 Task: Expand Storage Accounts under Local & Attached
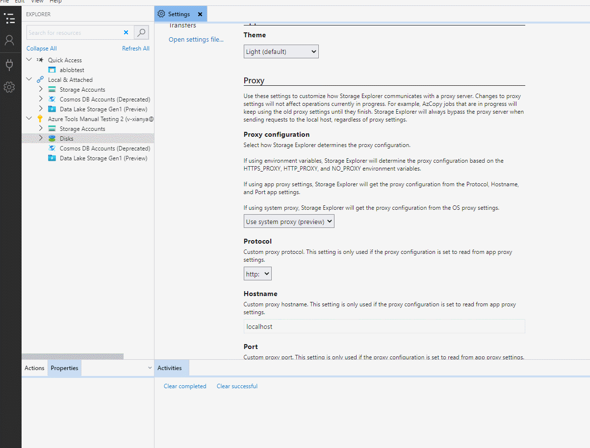click(41, 89)
